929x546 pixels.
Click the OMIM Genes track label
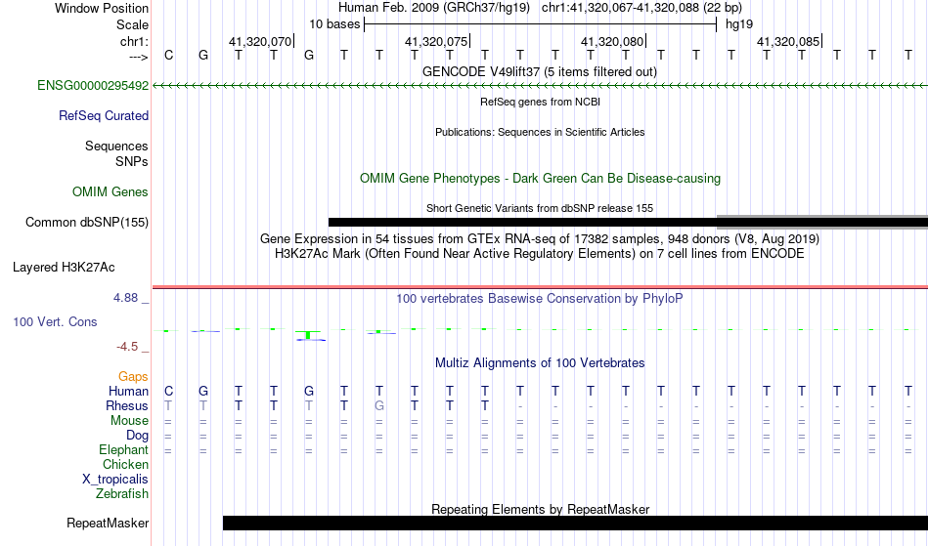click(111, 192)
